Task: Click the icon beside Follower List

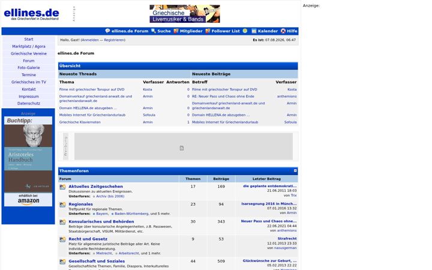Action: pos(208,31)
